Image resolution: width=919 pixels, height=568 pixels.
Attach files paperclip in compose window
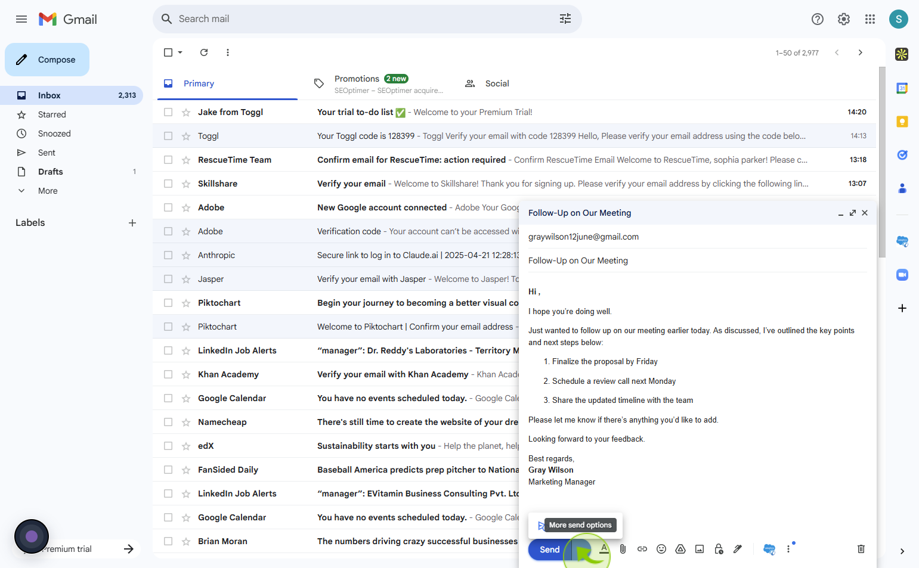623,549
